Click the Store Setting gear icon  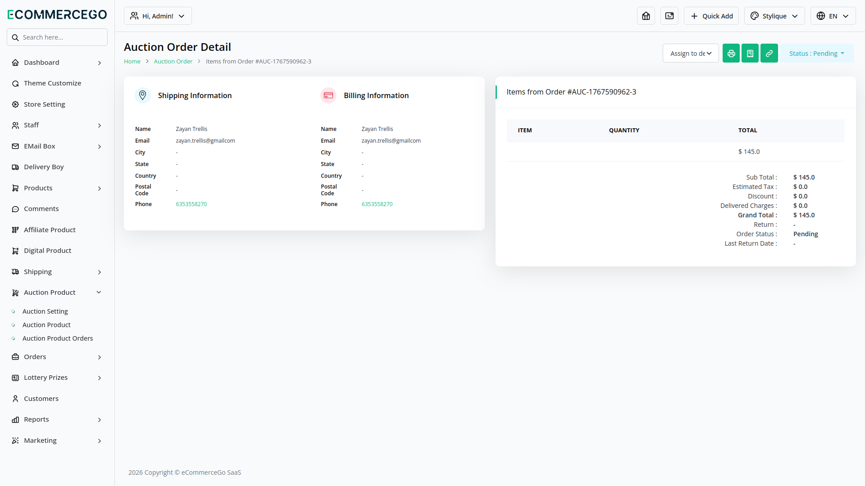click(15, 104)
